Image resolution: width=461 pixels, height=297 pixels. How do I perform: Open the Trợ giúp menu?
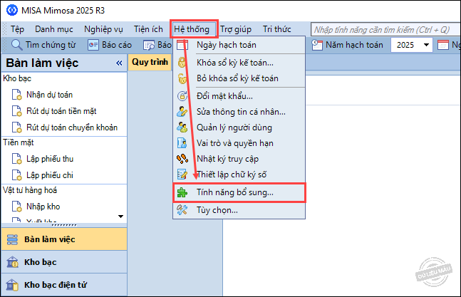click(236, 29)
